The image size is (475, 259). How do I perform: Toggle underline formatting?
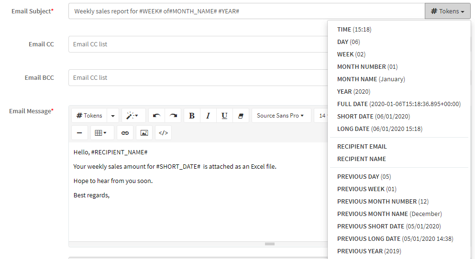click(224, 116)
